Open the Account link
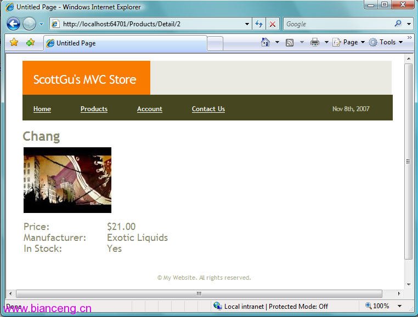This screenshot has height=317, width=418. (x=150, y=109)
